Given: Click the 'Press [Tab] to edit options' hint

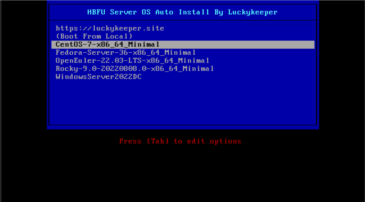Looking at the screenshot, I should point(180,141).
